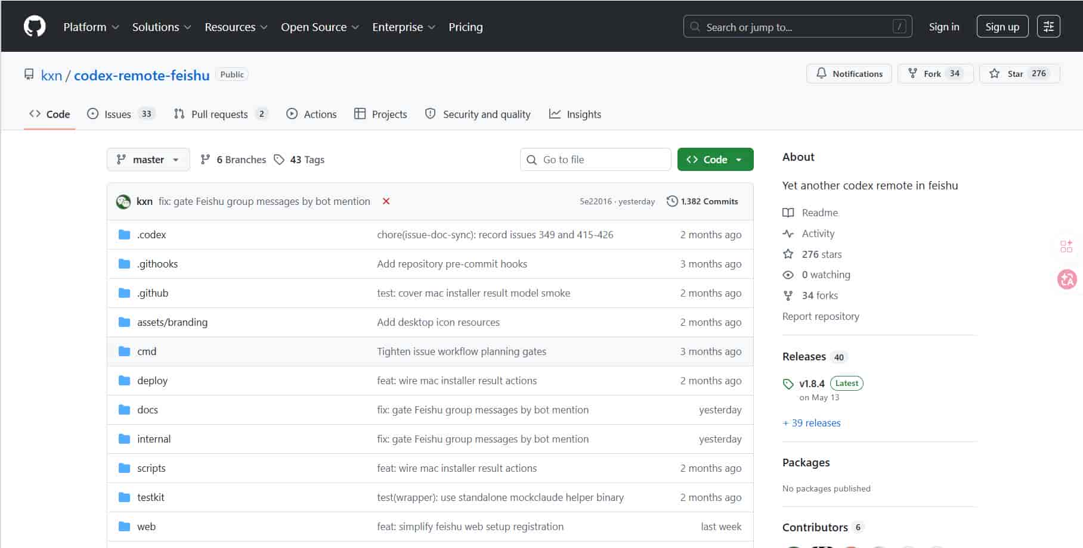This screenshot has height=548, width=1083.
Task: View the 0 watching link
Action: pyautogui.click(x=816, y=275)
